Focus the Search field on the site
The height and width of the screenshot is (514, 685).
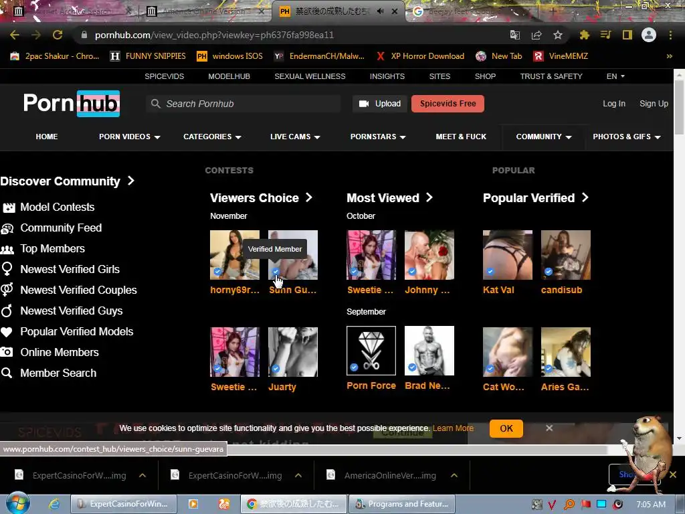(x=243, y=104)
